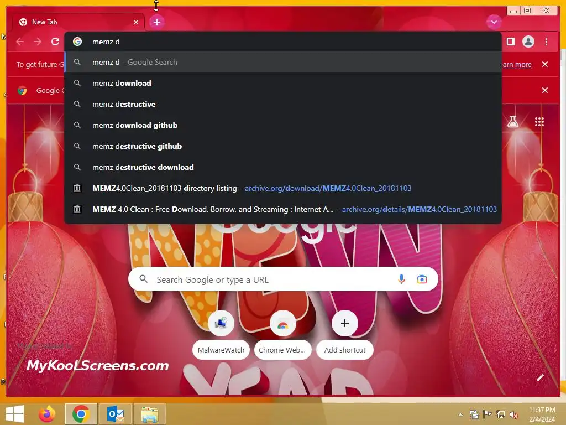Open Chrome's three-dot menu
566x425 pixels.
pos(546,42)
